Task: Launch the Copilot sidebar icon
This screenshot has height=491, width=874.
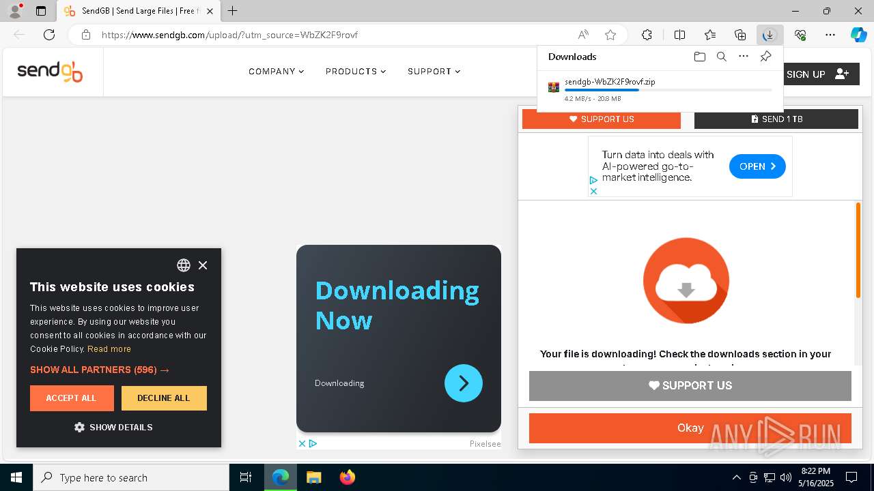Action: pyautogui.click(x=858, y=35)
